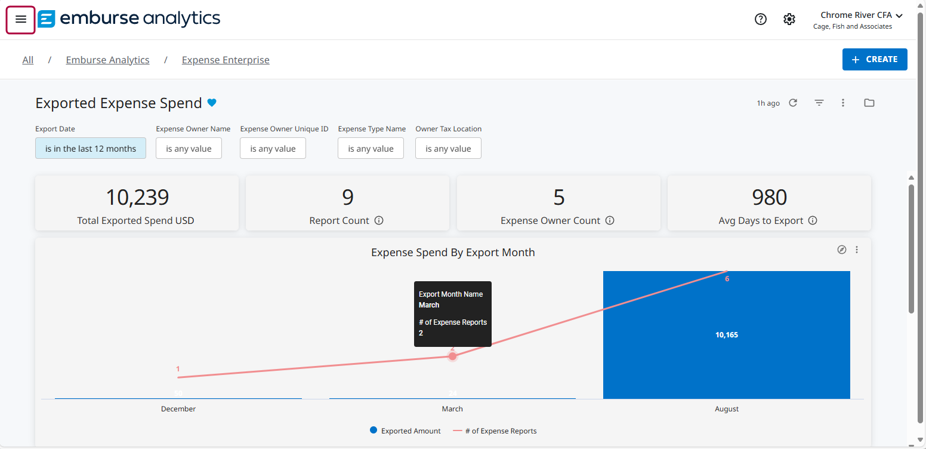This screenshot has height=449, width=926.
Task: Toggle the Exported Amount legend series
Action: click(405, 430)
